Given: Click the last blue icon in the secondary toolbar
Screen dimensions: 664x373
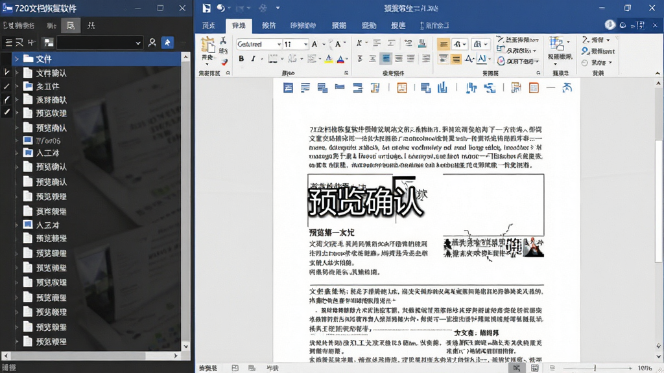Looking at the screenshot, I should 567,87.
